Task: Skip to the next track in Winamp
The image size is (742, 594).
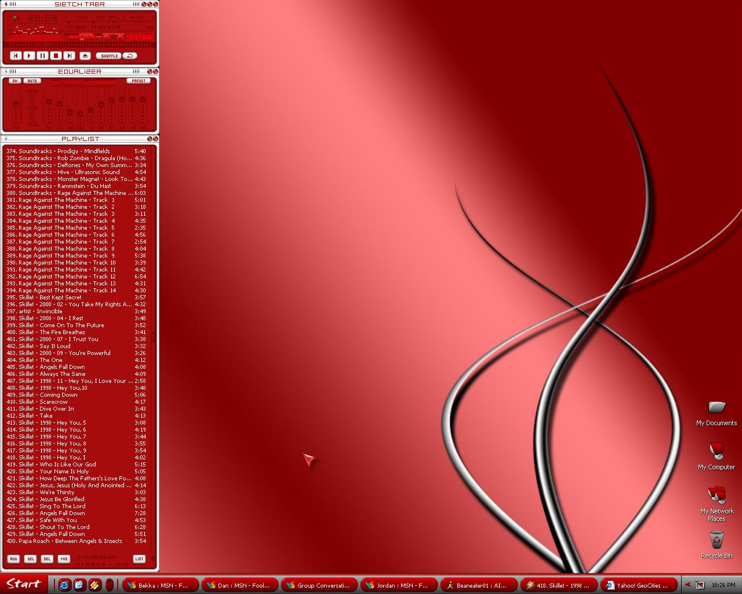Action: click(70, 56)
